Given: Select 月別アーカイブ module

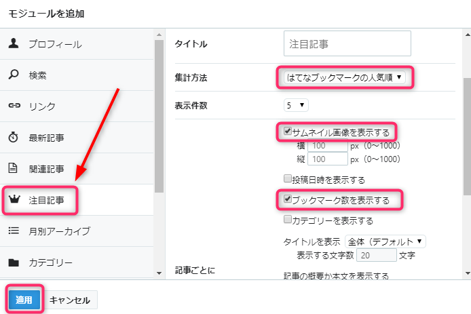Looking at the screenshot, I should (77, 231).
